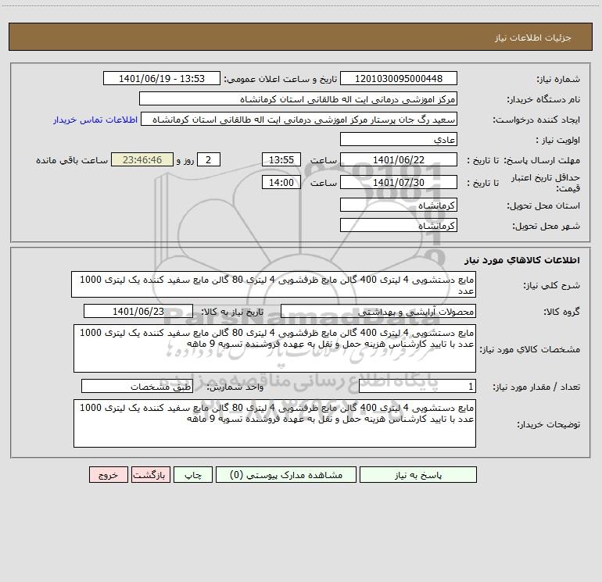Viewport: 602px width, 582px height.
Task: Click the product group field محصولات آرایشی و بهداشتی
Action: [378, 312]
